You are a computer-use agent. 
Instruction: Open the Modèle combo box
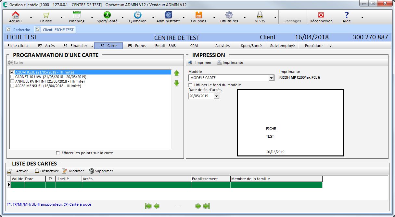[271, 78]
